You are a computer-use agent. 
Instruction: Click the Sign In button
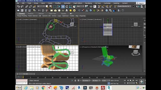[140, 3]
